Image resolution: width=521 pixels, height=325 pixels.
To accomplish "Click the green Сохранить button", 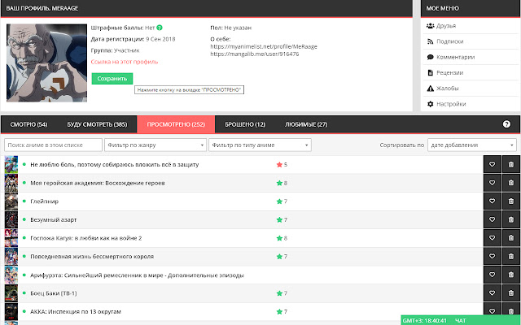I will click(x=112, y=79).
